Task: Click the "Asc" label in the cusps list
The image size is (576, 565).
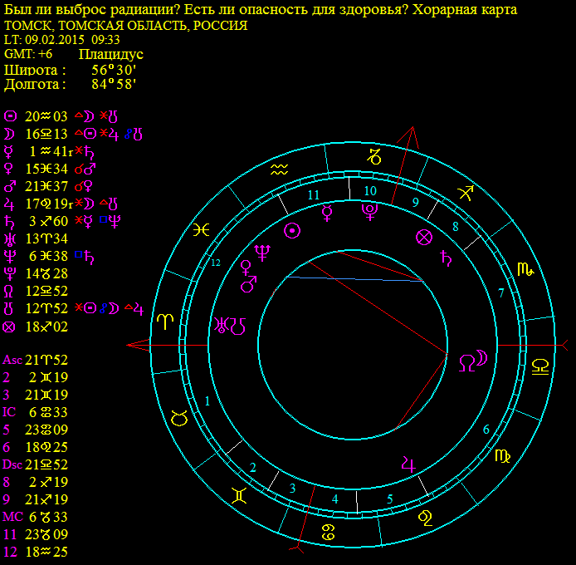Action: pyautogui.click(x=12, y=360)
